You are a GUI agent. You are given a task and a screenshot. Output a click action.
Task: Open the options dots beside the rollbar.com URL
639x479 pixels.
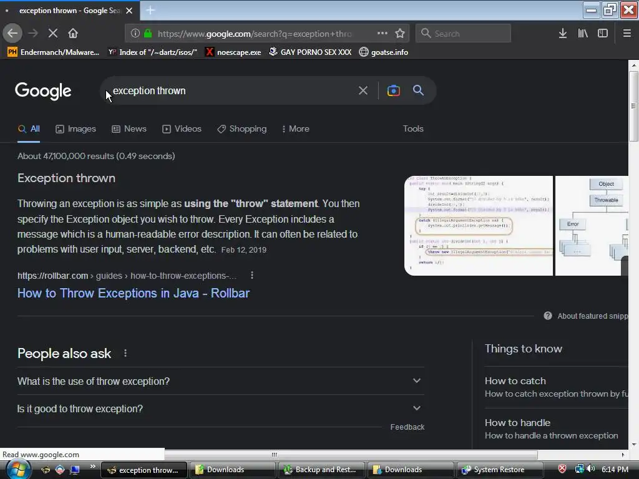[x=252, y=275]
